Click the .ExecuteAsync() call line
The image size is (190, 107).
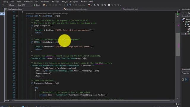43,73
